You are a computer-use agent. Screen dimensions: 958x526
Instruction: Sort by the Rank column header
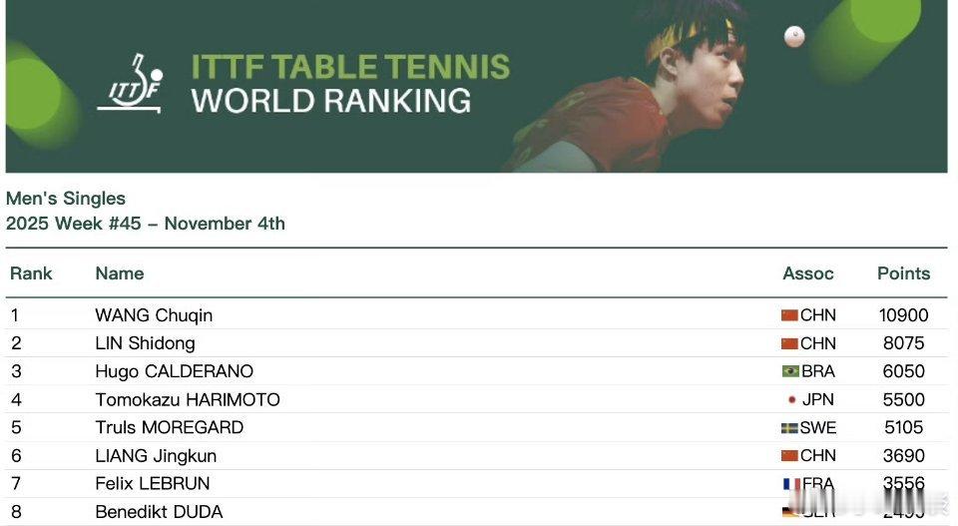[x=31, y=273]
